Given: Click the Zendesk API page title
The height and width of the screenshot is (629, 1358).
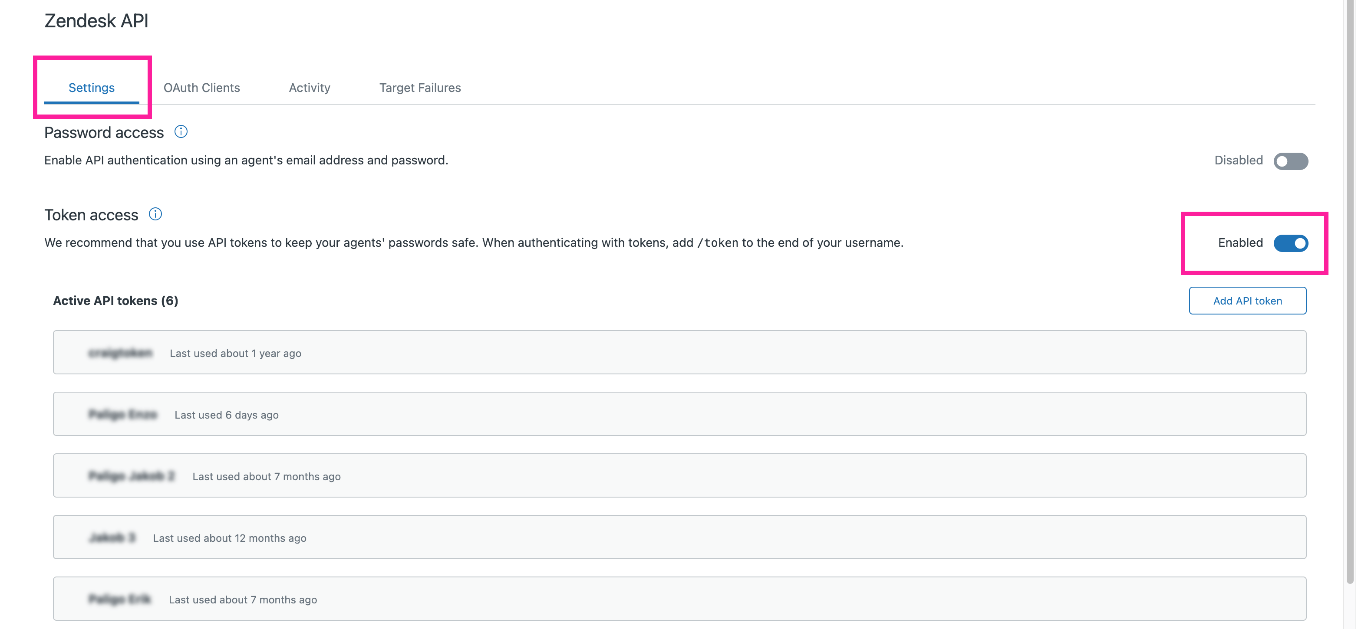Looking at the screenshot, I should [96, 20].
